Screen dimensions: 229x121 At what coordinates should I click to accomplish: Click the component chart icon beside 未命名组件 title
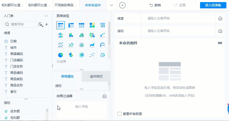(220, 43)
